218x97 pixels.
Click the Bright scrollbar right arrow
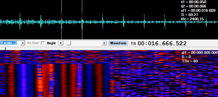coord(104,43)
